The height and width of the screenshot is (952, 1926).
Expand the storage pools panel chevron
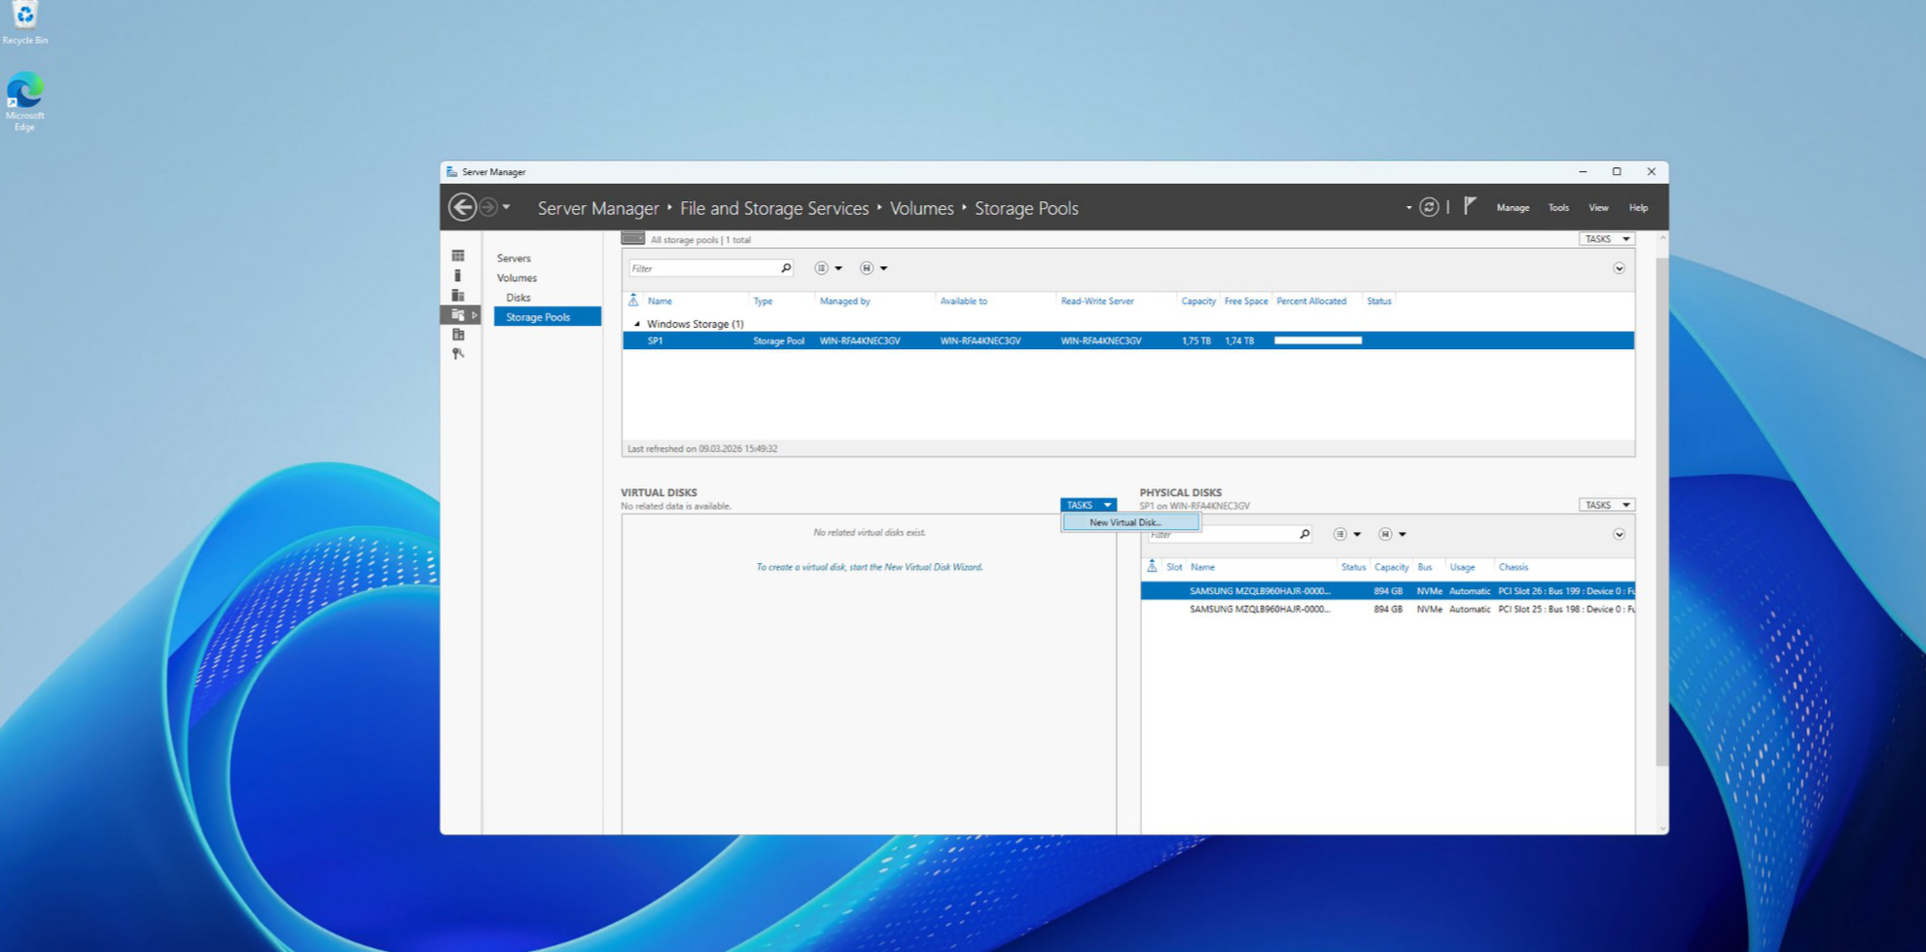(1619, 268)
